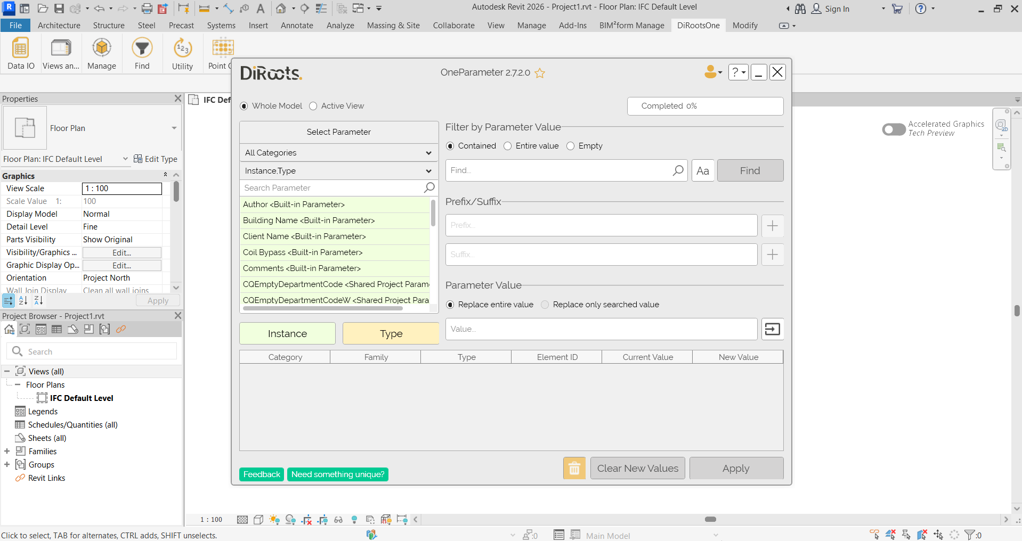
Task: Expand the Groups tree node
Action: tap(7, 464)
